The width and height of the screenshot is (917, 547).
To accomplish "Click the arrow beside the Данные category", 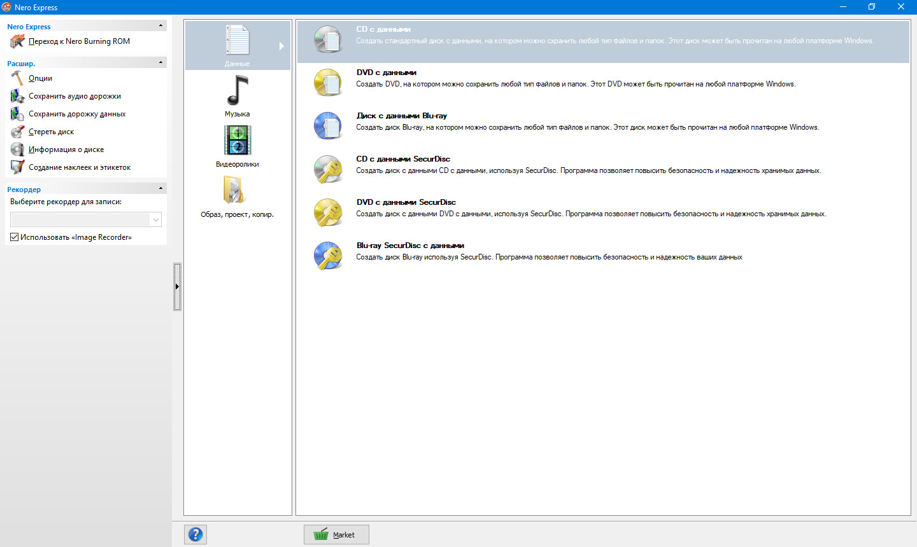I will click(281, 46).
